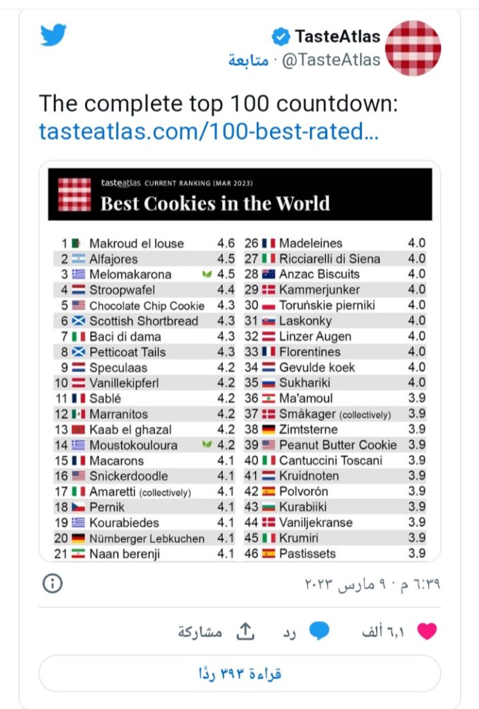Open the tweet info circle icon
Image resolution: width=479 pixels, height=709 pixels.
click(53, 584)
